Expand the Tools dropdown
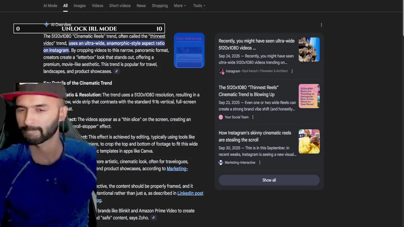Viewport: 404px width, 227px height. point(199,6)
